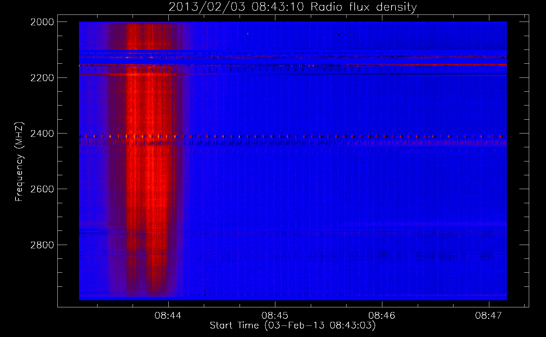
Task: Click the 08:46 time tick label
Action: tap(382, 316)
